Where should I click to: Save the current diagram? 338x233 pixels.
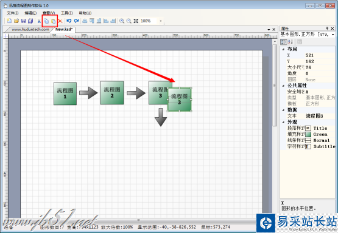(x=23, y=21)
